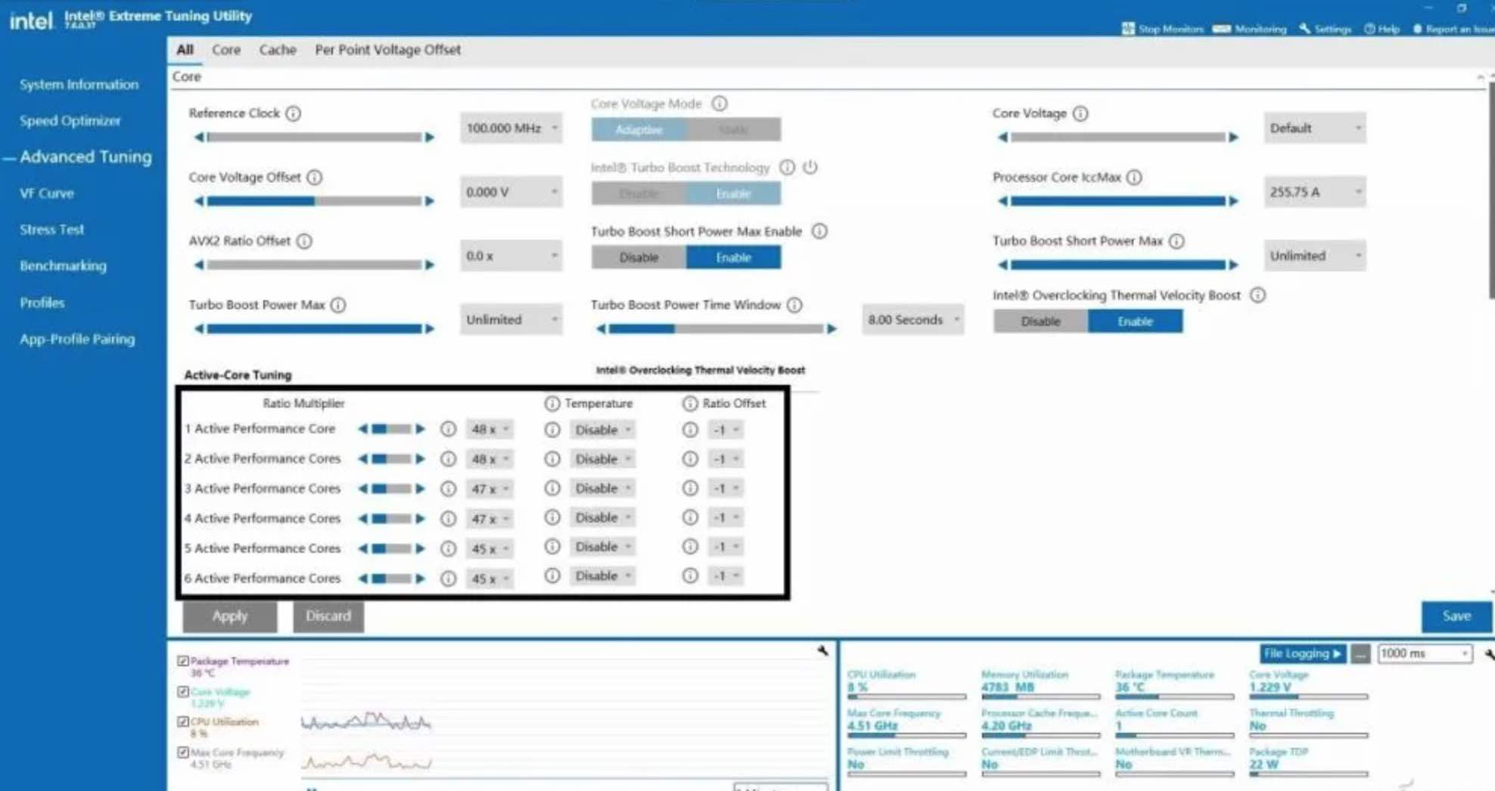Open info icon for Reference Clock
The width and height of the screenshot is (1495, 791).
(294, 113)
